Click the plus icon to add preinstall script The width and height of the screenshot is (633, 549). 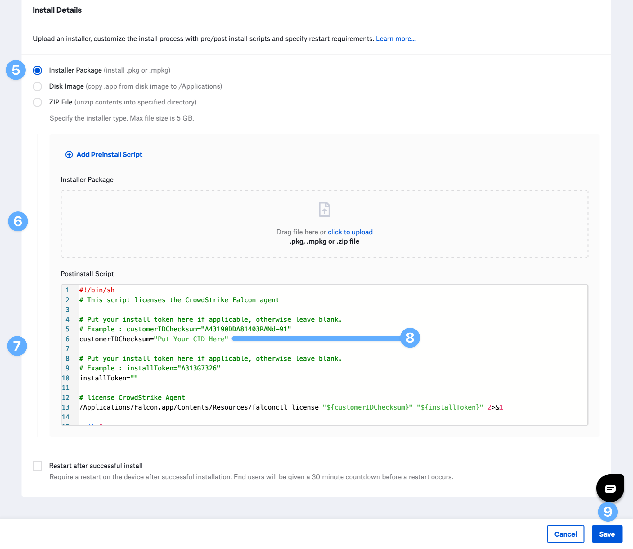coord(69,154)
